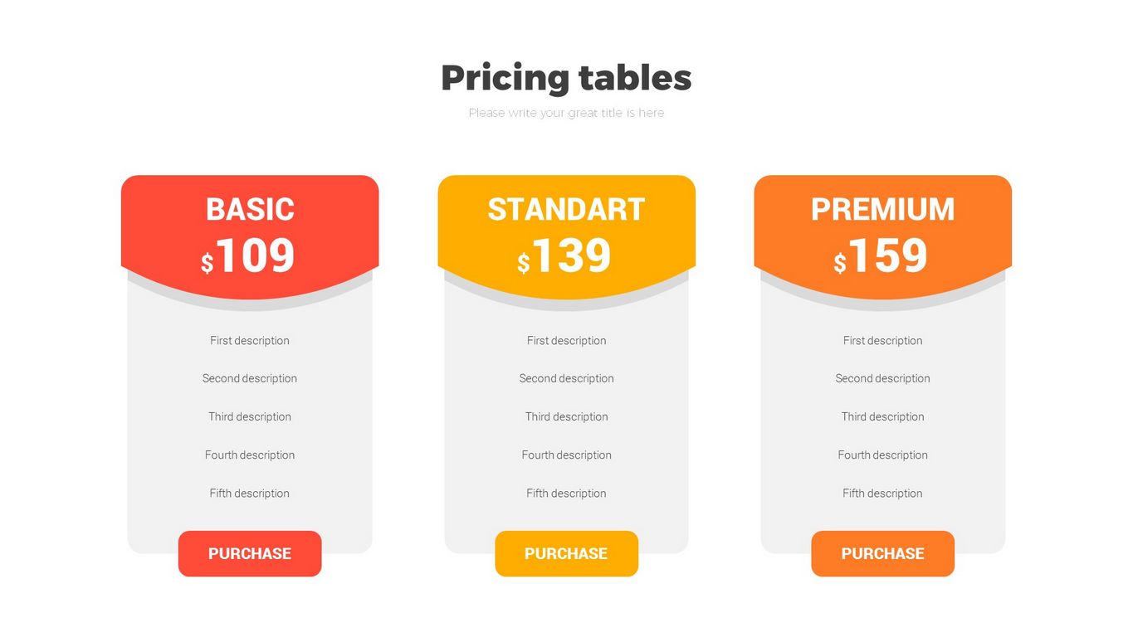1133x637 pixels.
Task: Select Fourth description in Basic card
Action: pyautogui.click(x=250, y=455)
